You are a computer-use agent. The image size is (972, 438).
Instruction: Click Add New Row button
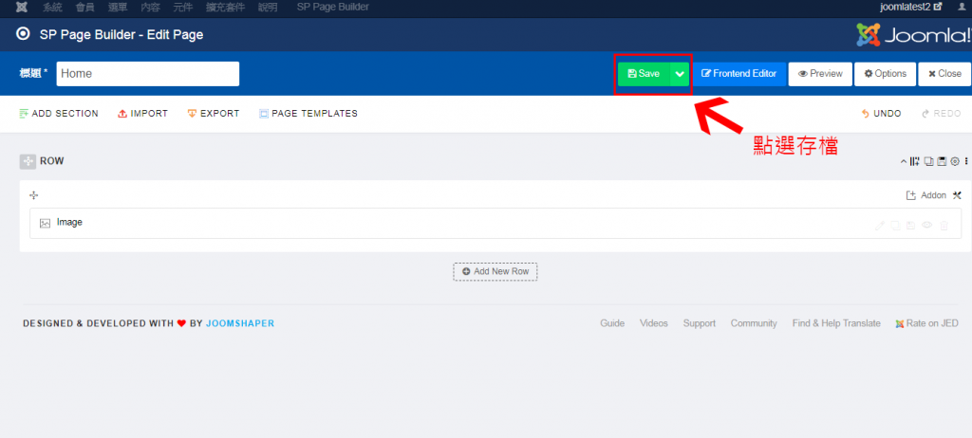pos(495,272)
